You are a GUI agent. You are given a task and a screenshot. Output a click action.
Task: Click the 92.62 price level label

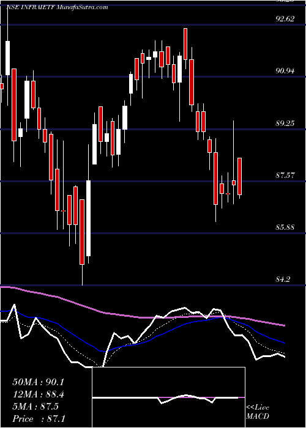pyautogui.click(x=286, y=19)
